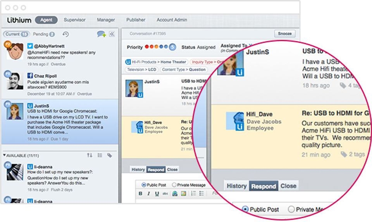Click Twitter icon beside @AbbyHartnett
Screen dimensions: 372x222
coord(30,46)
